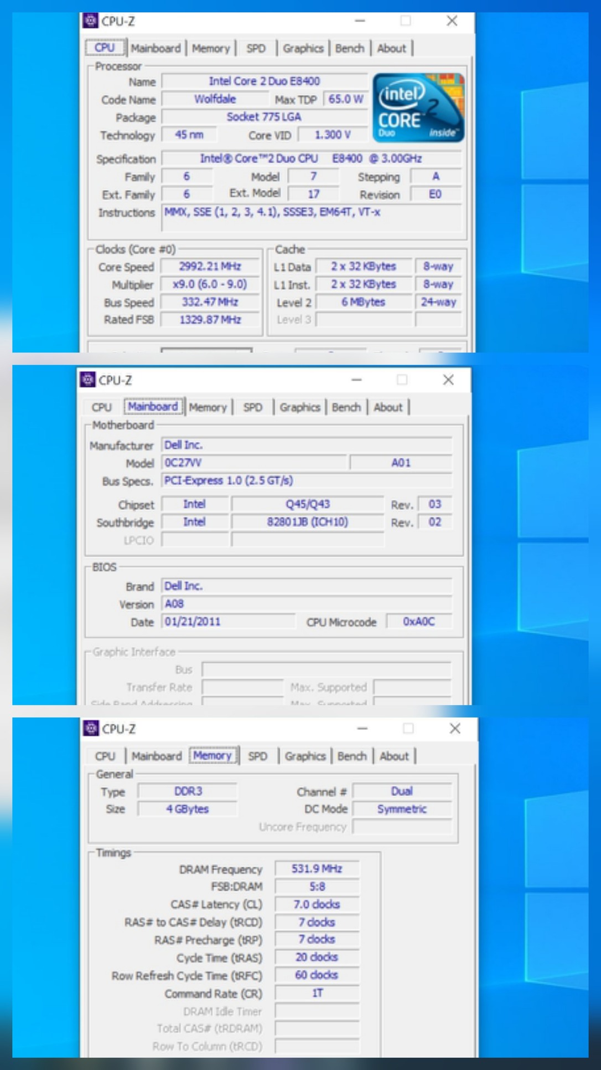Click Chipset model value Q45/Q43
The width and height of the screenshot is (601, 1070).
click(308, 504)
